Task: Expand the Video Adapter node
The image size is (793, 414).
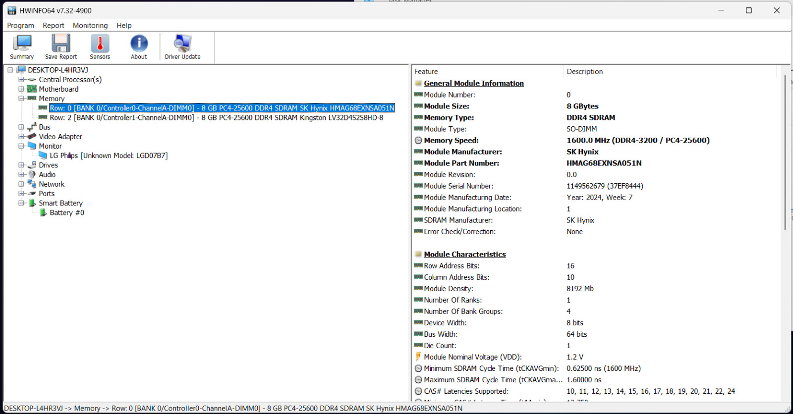Action: 21,136
